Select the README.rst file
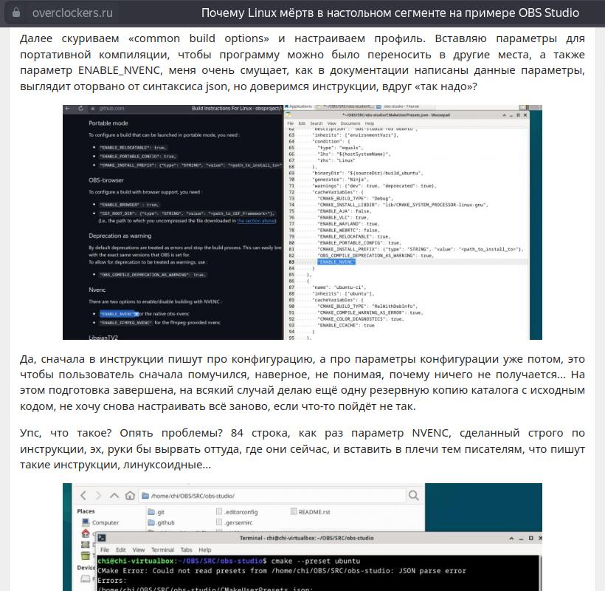The image size is (605, 591). (x=310, y=512)
